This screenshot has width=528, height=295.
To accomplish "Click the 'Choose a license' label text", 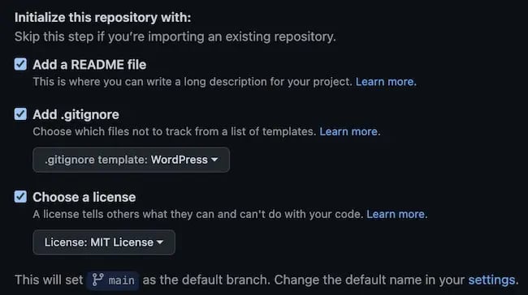I will pos(84,197).
